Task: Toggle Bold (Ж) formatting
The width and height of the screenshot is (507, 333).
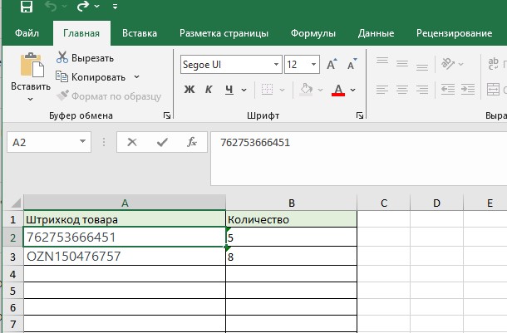Action: click(x=189, y=90)
